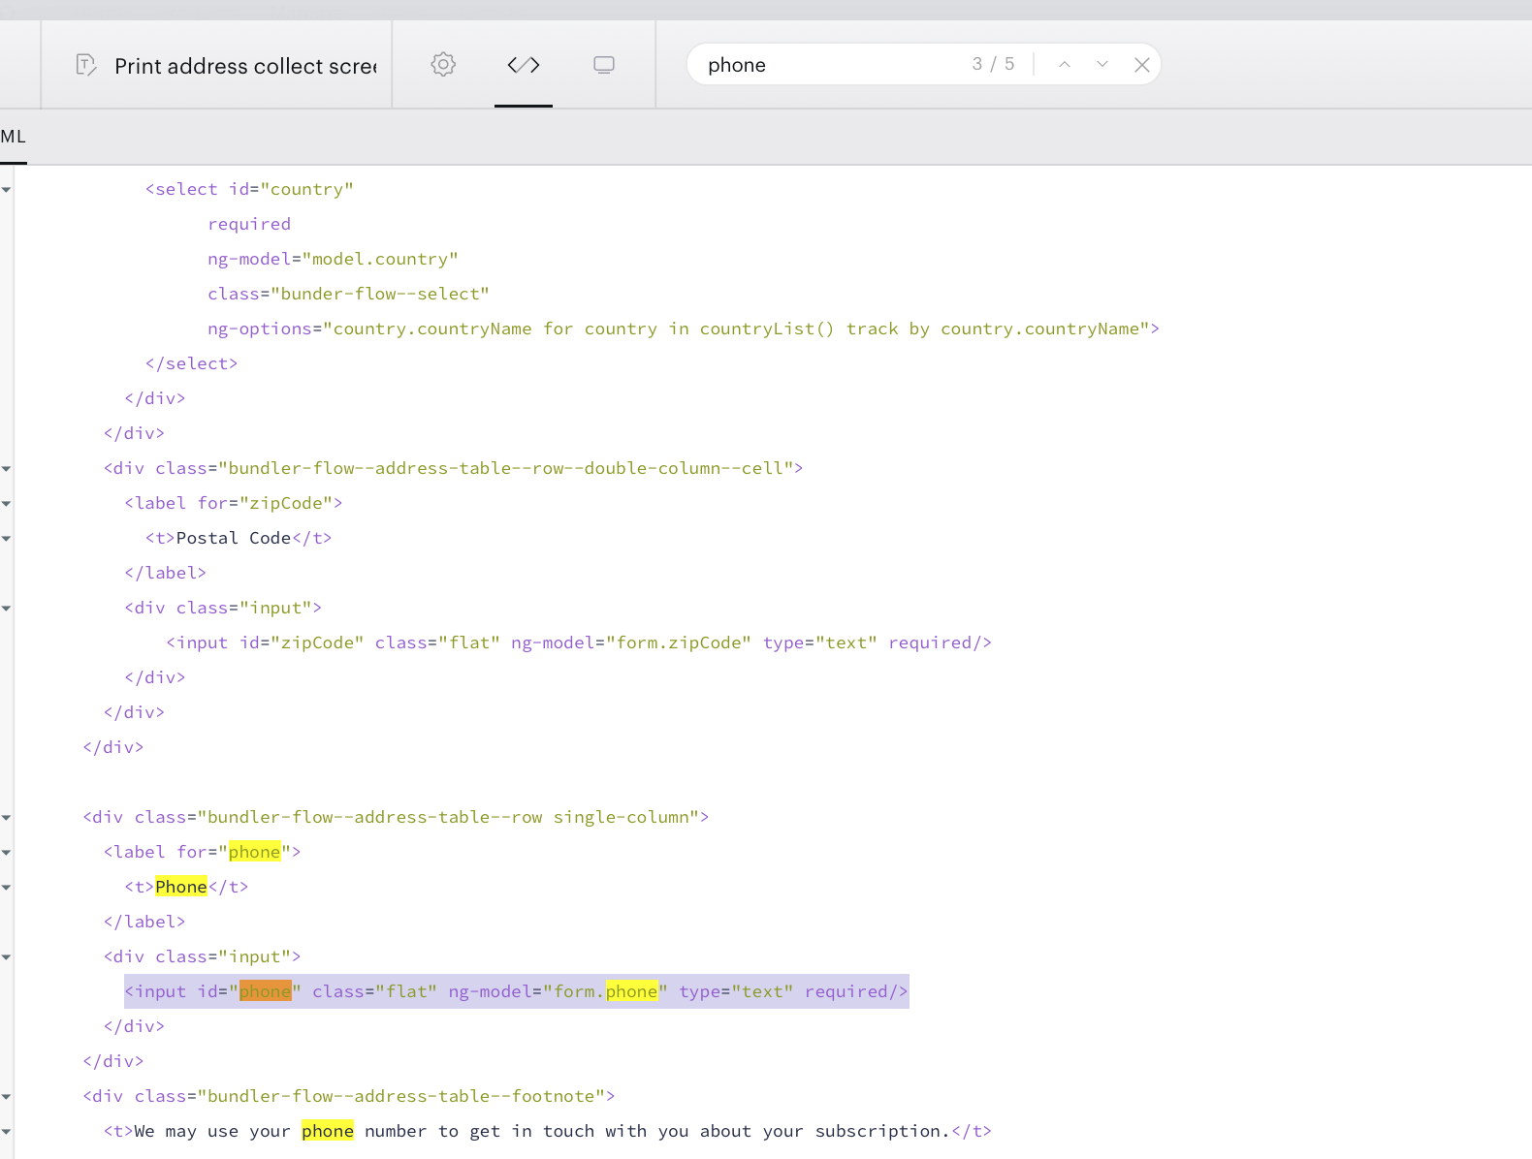The height and width of the screenshot is (1159, 1532).
Task: Fold the address-table--footnote div
Action: click(7, 1097)
